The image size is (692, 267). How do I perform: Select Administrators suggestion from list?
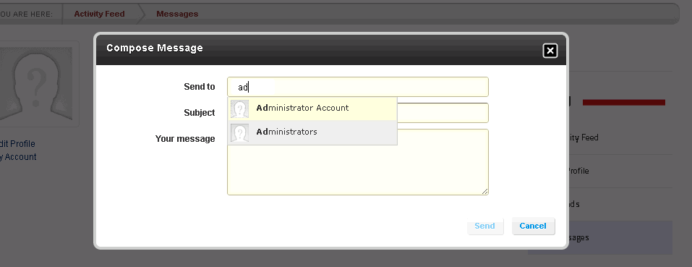coord(312,132)
